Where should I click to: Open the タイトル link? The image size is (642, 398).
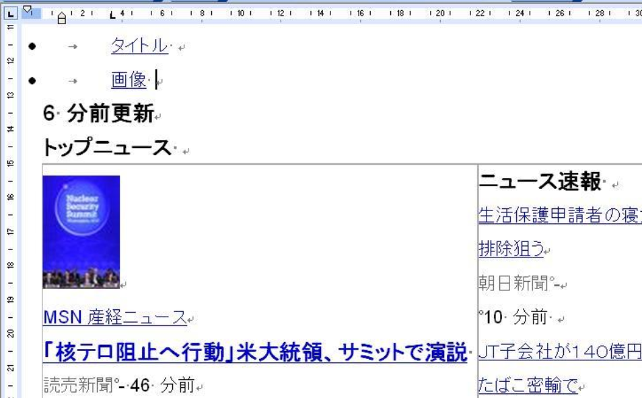(x=139, y=46)
